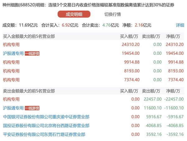Open 国投证券北京将台西路证券营业部 link

coord(46,126)
